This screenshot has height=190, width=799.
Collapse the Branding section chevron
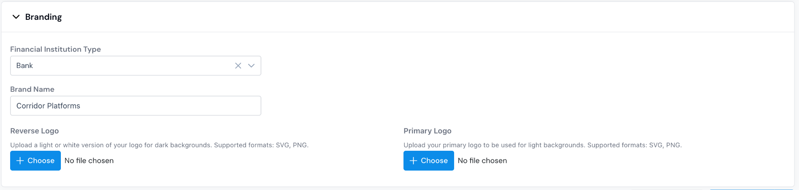pyautogui.click(x=16, y=17)
